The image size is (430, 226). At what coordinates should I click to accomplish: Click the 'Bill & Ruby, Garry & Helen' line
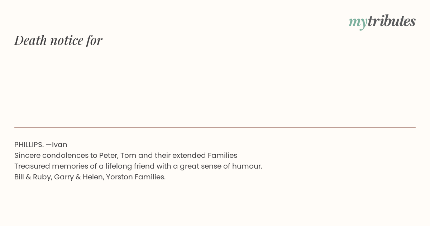[90, 177]
